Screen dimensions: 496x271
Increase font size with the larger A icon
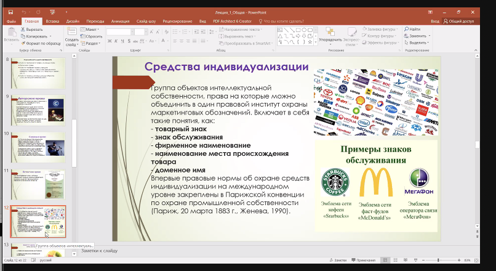(x=151, y=32)
